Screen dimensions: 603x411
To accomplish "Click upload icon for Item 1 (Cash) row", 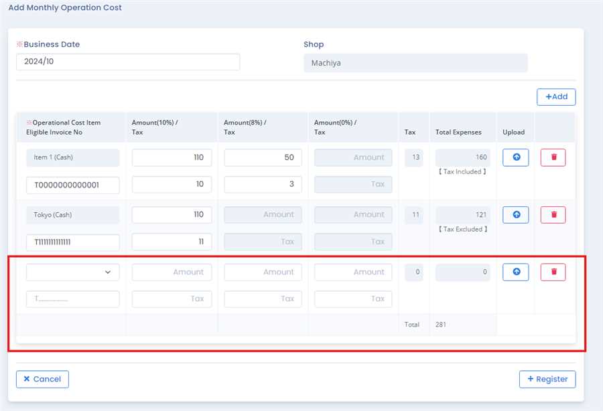I will (515, 157).
